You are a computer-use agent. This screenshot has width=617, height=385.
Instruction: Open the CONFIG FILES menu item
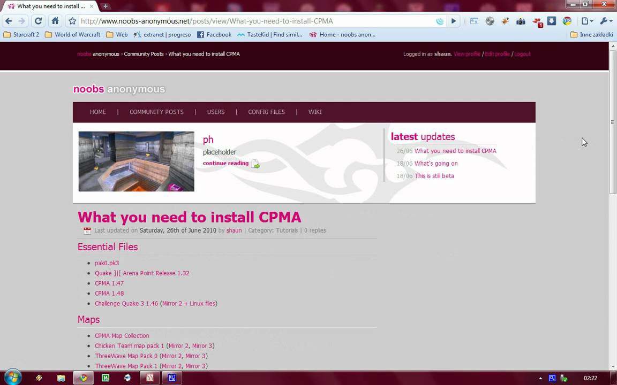[x=266, y=112]
